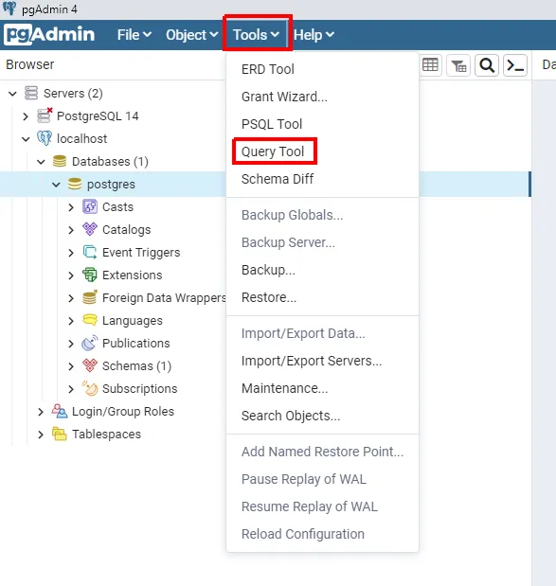The height and width of the screenshot is (586, 556).
Task: Expand the Event Triggers node
Action: (x=71, y=253)
